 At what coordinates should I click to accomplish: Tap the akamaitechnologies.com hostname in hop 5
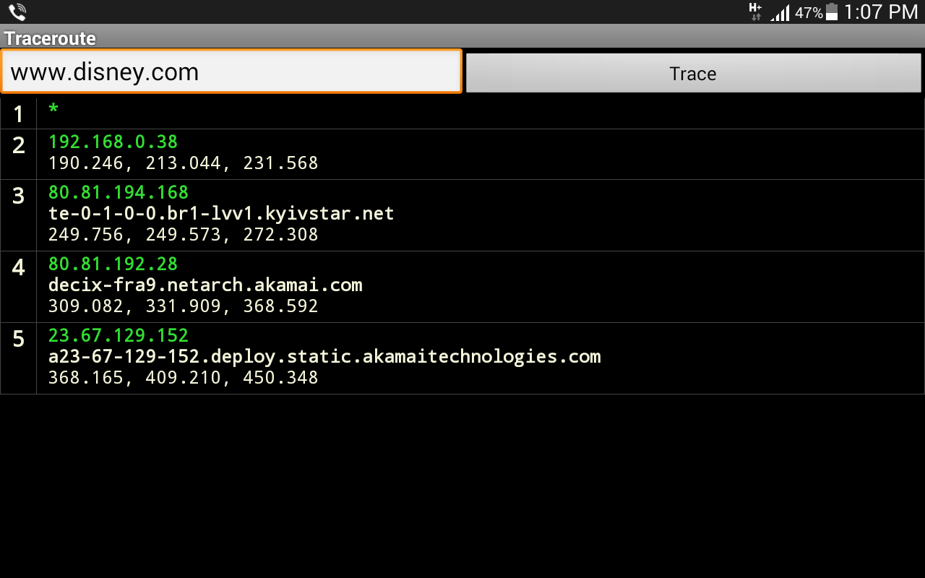point(324,356)
